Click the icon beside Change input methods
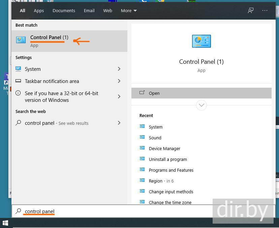 click(142, 191)
